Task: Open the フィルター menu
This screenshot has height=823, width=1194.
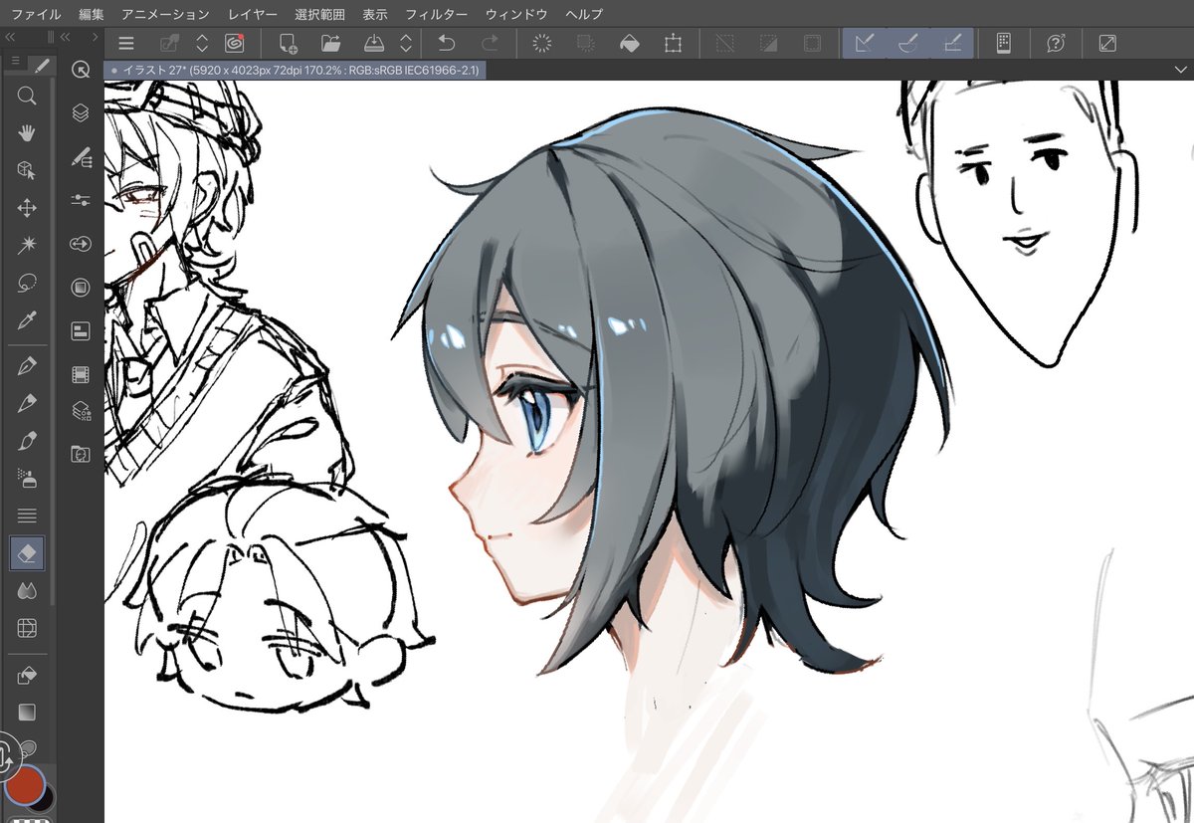Action: point(437,14)
